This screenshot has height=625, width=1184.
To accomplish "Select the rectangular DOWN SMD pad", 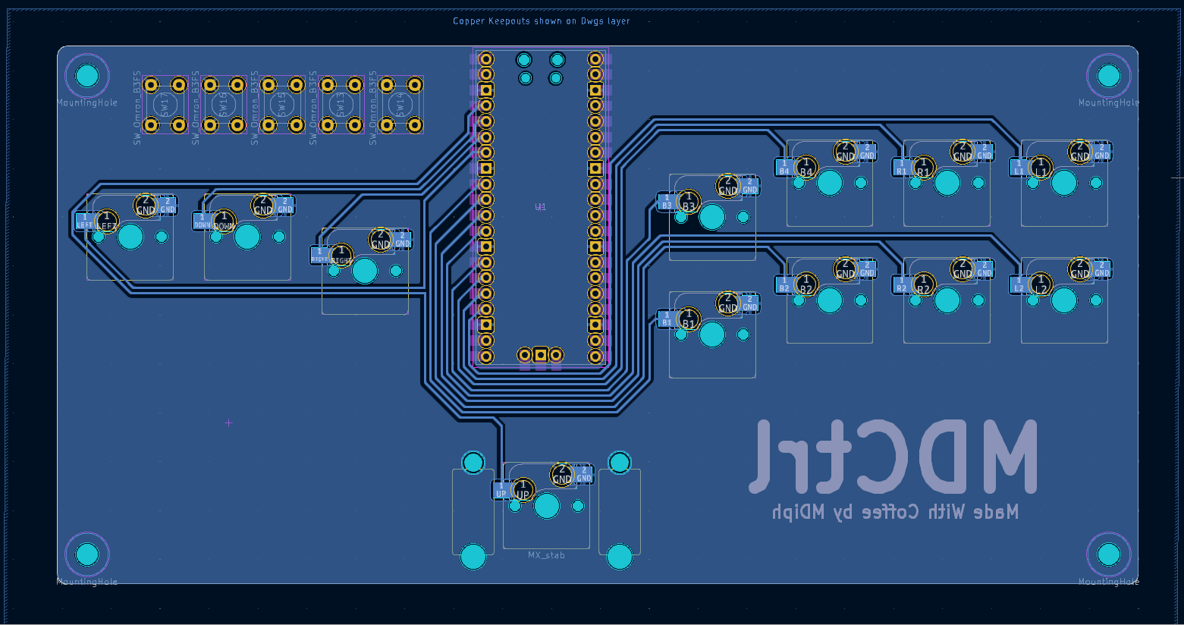I will point(202,221).
